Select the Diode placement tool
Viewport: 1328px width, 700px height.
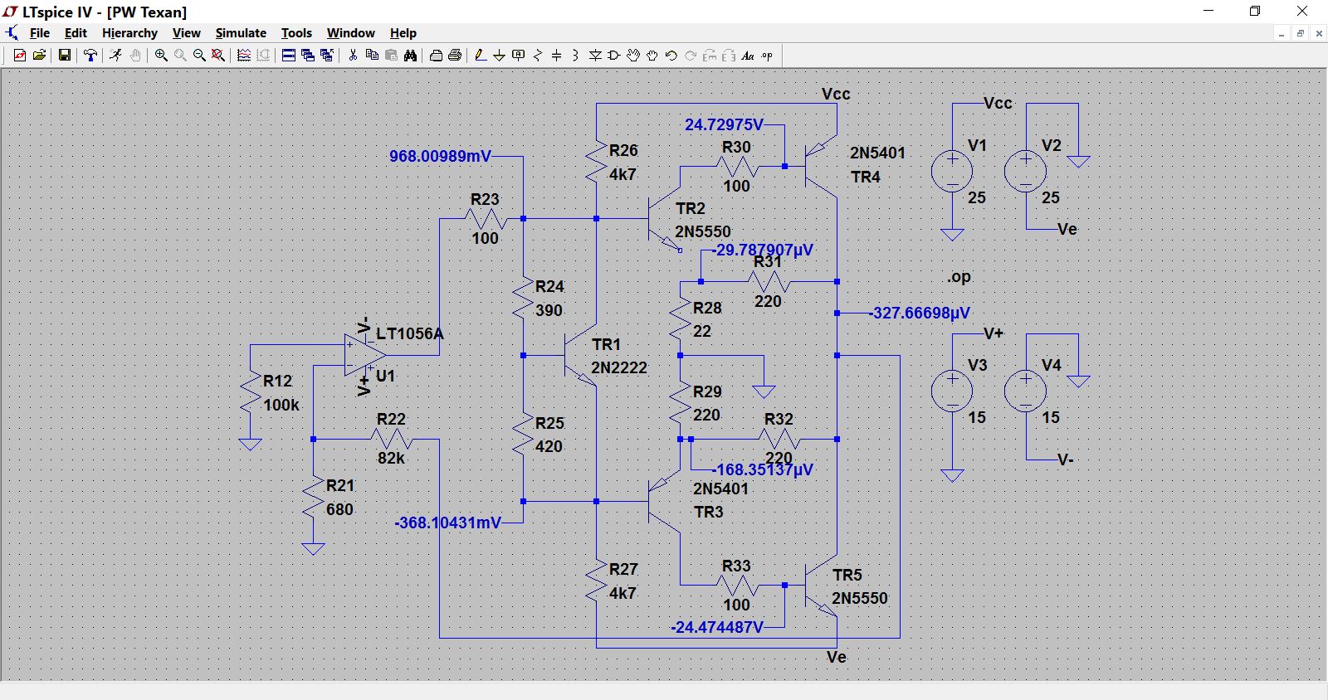click(x=595, y=56)
